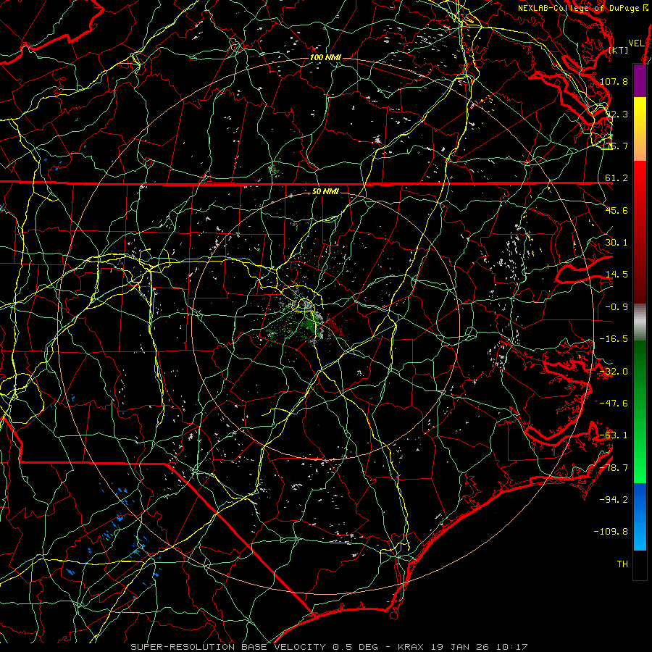Select the 61.2 value on velocity scale
Screen dimensions: 652x652
point(617,178)
